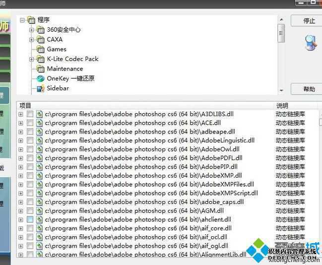Check the AdobePDFL.dll checkbox
Screen dimensions: 322x265
tap(30, 158)
